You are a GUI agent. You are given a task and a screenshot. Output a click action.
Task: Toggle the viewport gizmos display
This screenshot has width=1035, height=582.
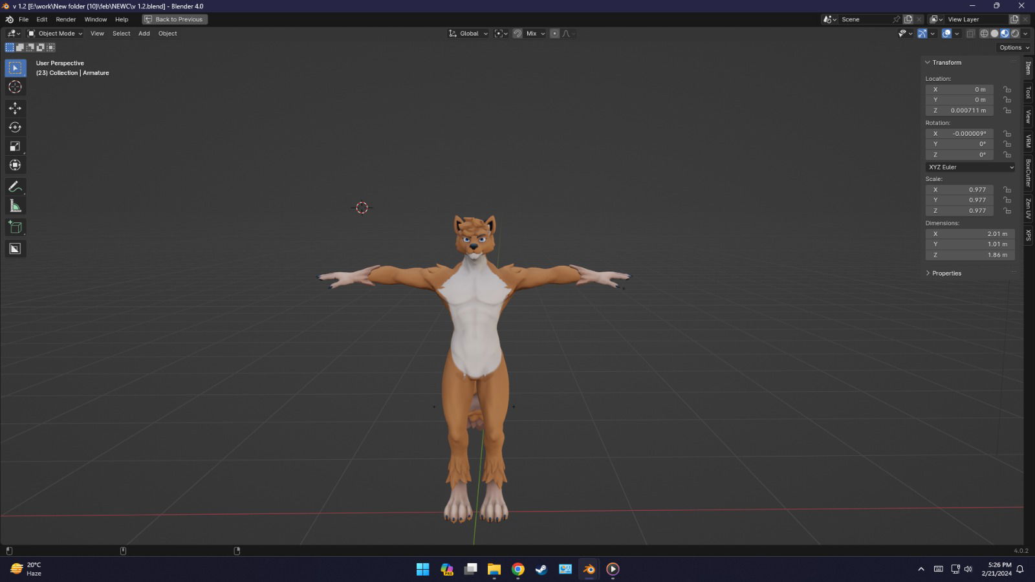tap(922, 34)
